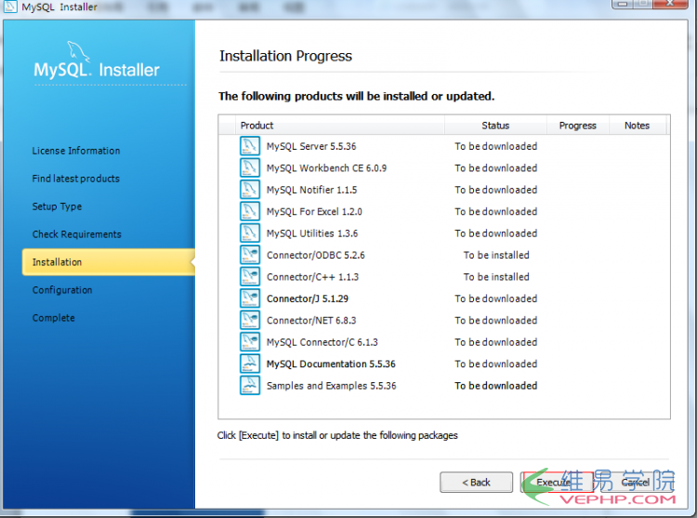Select Connector/C++ 1.1.3 text

pyautogui.click(x=312, y=277)
